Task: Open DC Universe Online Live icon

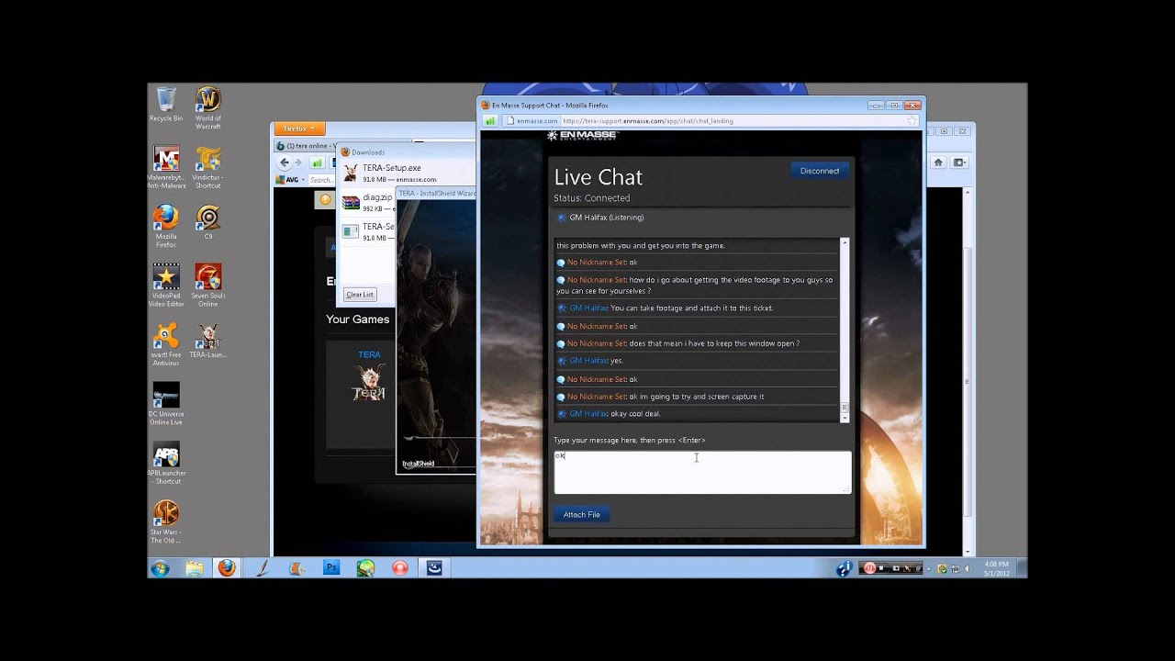Action: point(166,402)
